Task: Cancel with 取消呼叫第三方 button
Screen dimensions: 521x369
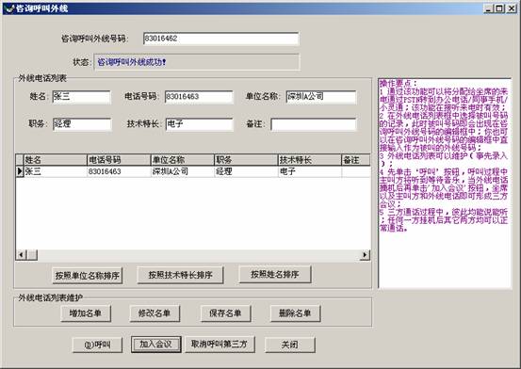Action: pyautogui.click(x=220, y=345)
